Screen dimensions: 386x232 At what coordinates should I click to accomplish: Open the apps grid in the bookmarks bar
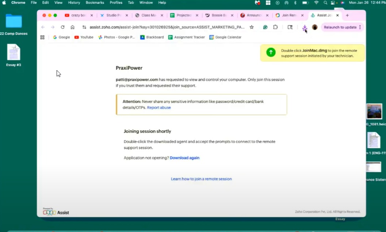coord(42,37)
